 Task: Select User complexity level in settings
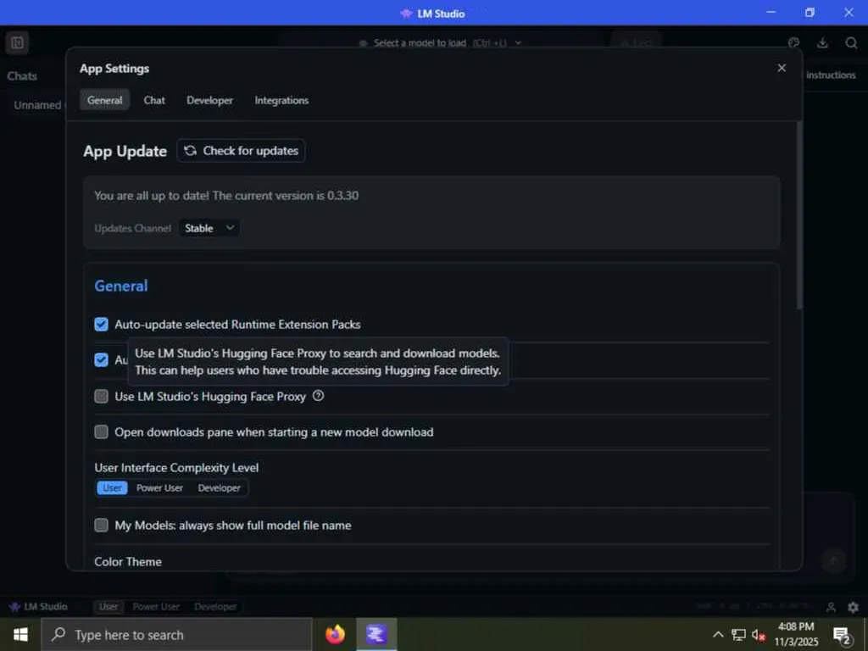click(x=113, y=487)
